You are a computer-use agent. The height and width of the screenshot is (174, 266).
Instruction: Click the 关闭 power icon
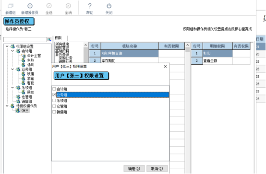click(x=109, y=6)
